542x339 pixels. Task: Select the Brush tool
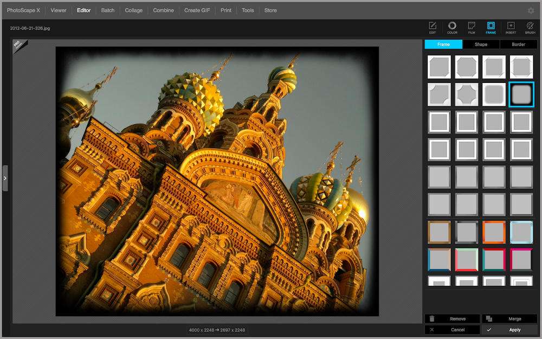[x=530, y=27]
